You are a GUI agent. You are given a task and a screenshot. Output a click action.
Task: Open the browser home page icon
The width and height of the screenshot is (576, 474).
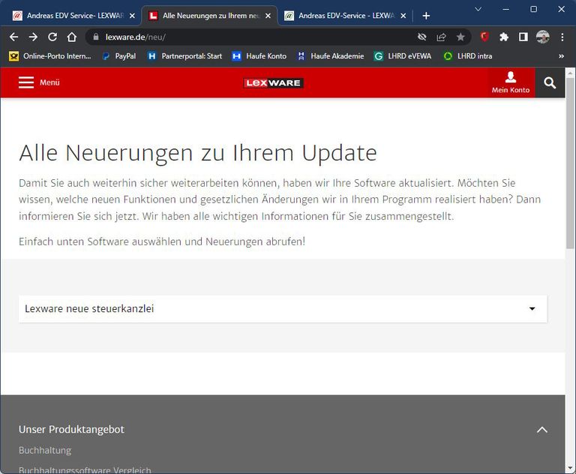[x=72, y=37]
